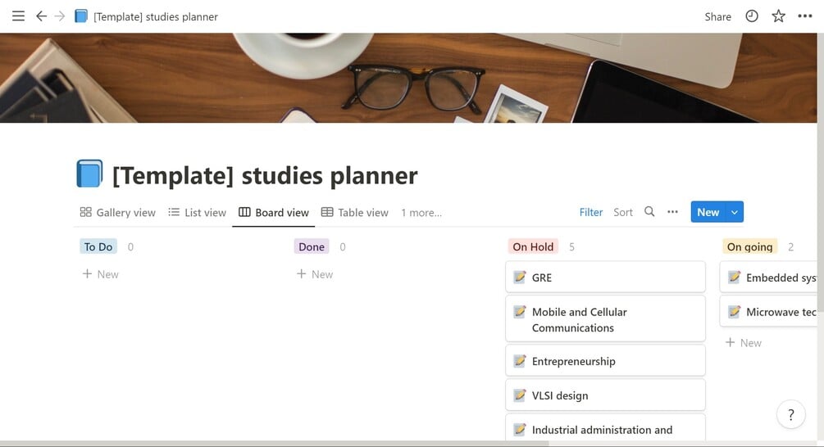This screenshot has width=824, height=447.
Task: Open the top-right page options menu
Action: [804, 16]
